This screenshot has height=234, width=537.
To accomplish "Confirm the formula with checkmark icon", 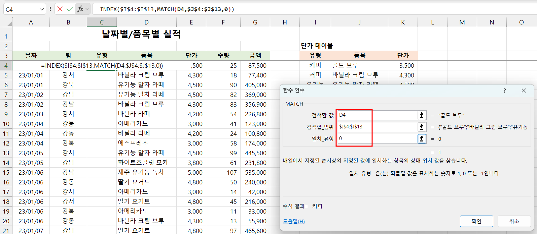I will coord(70,9).
